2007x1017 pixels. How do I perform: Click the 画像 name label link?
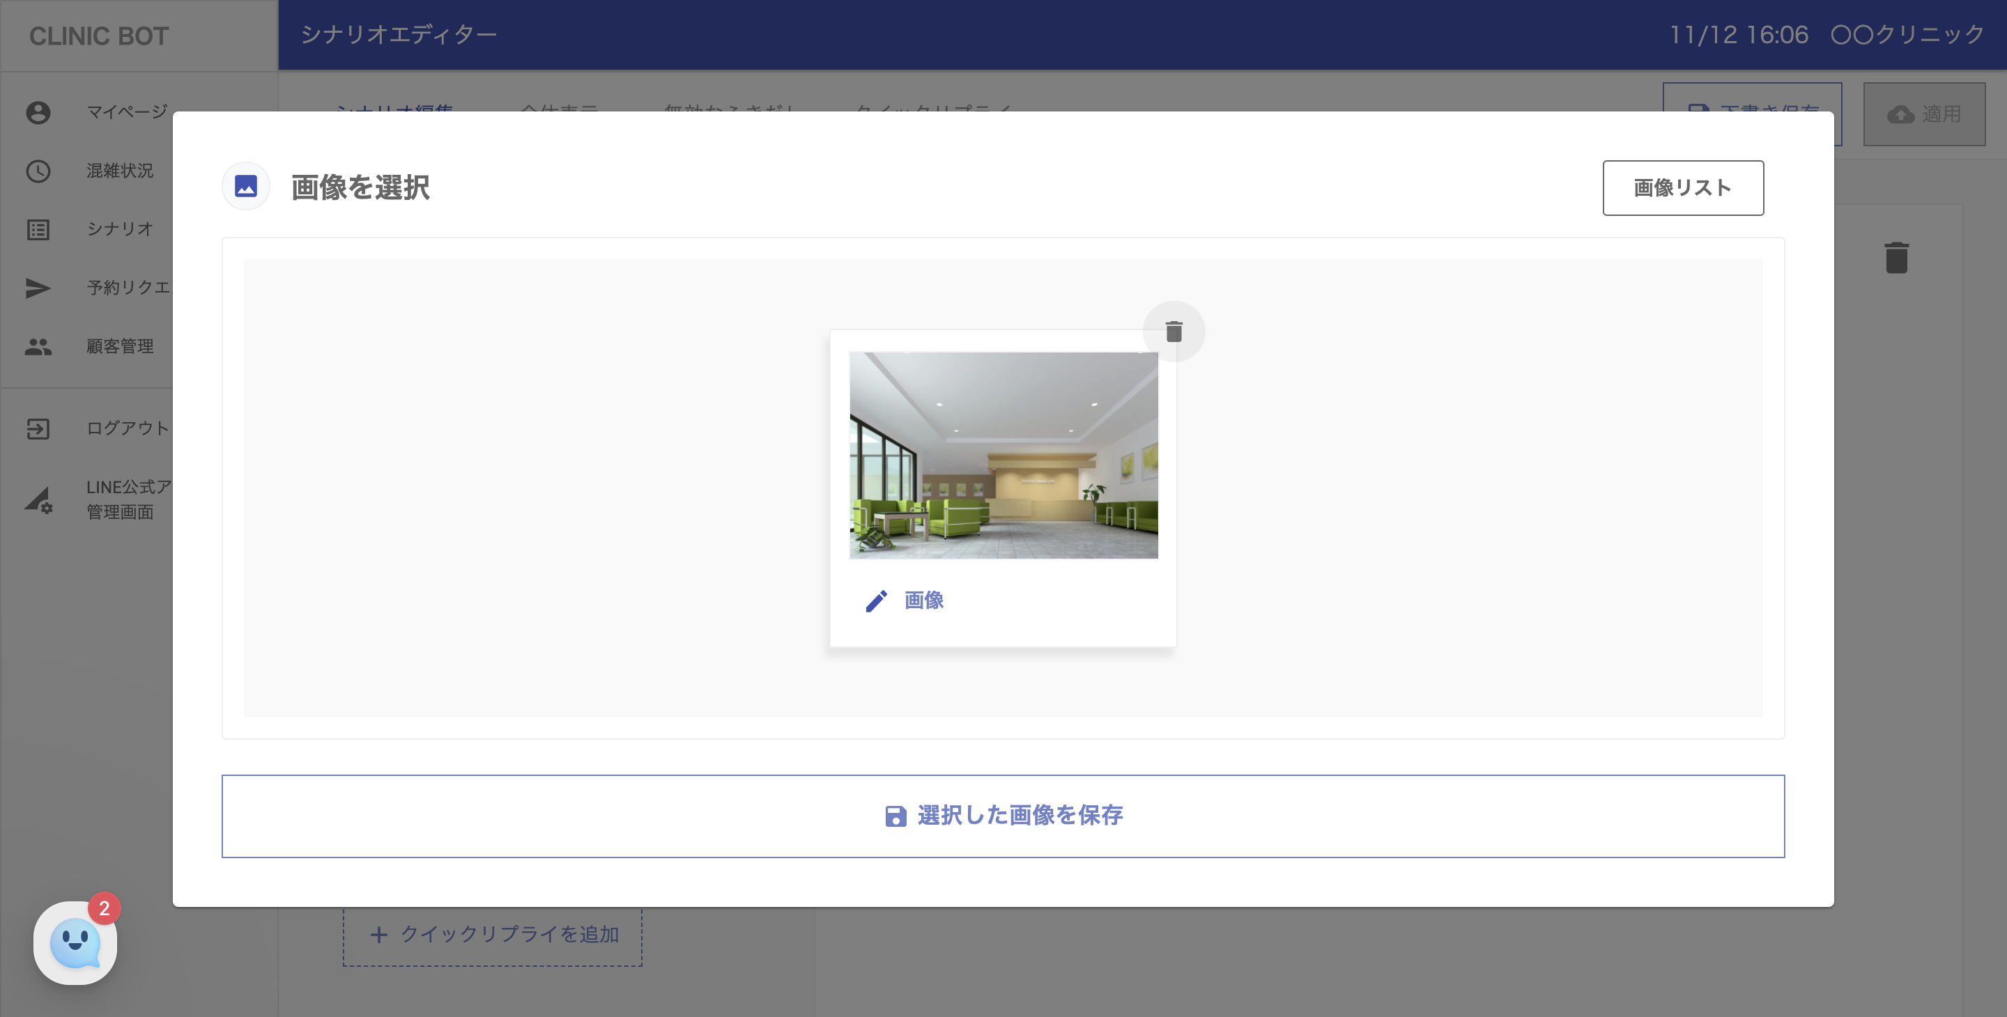tap(924, 600)
